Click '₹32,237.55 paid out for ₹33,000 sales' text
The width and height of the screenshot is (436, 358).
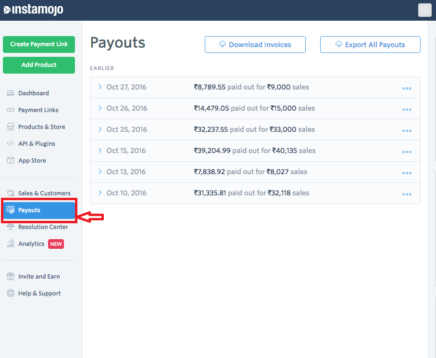click(254, 129)
